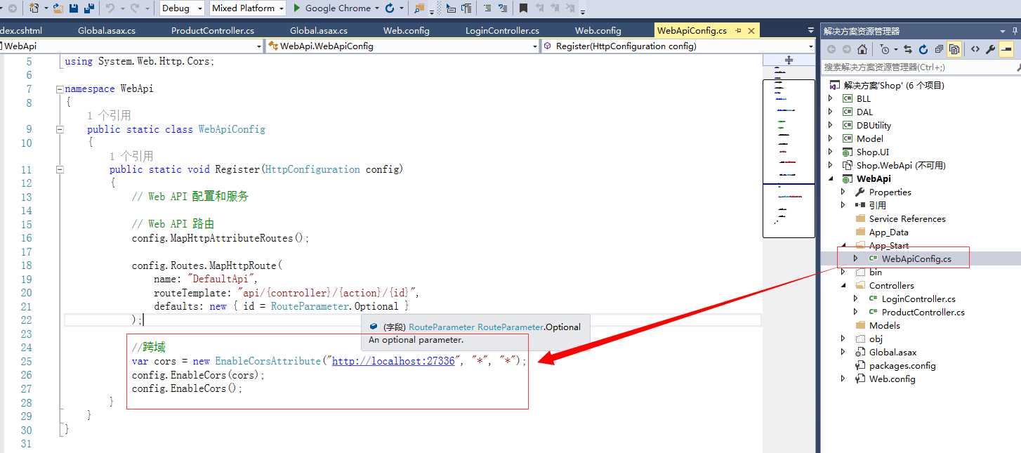Select ProductController.cs in Solution Explorer
This screenshot has width=1021, height=453.
923,312
